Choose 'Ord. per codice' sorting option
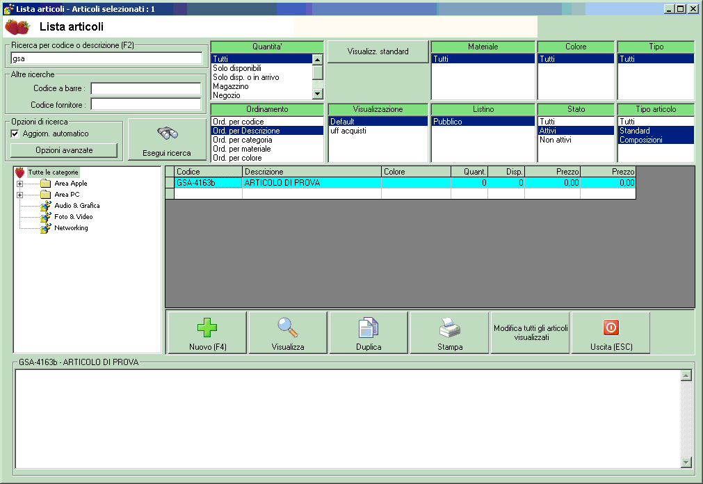Image resolution: width=703 pixels, height=484 pixels. (238, 122)
